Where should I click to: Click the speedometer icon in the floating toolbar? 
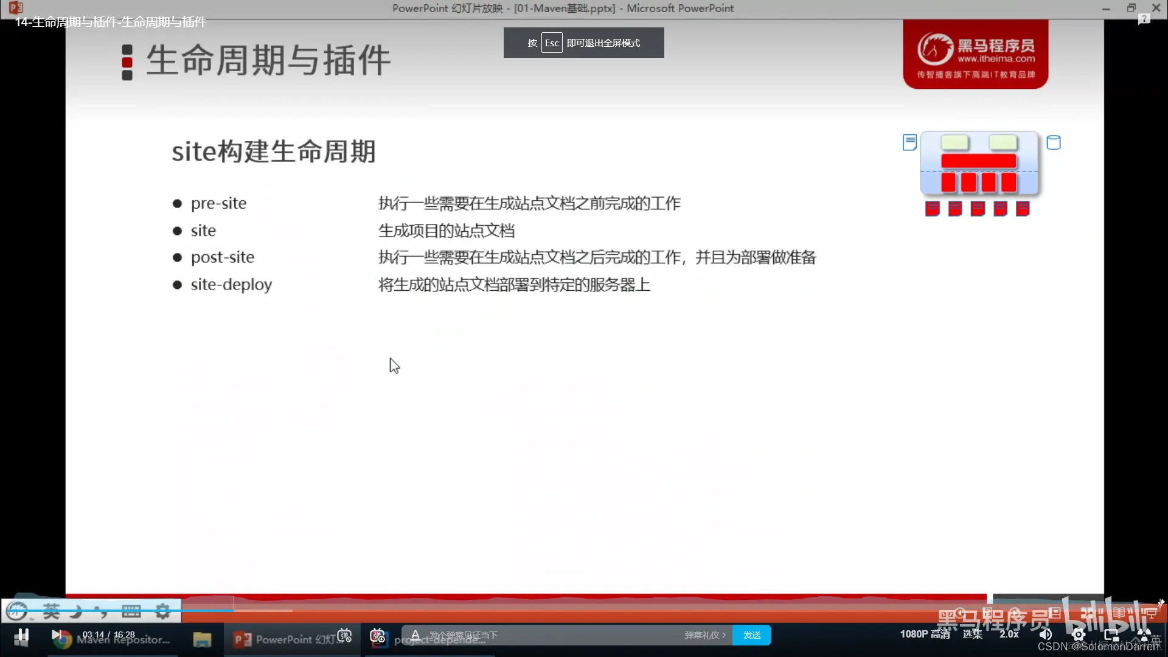(17, 611)
